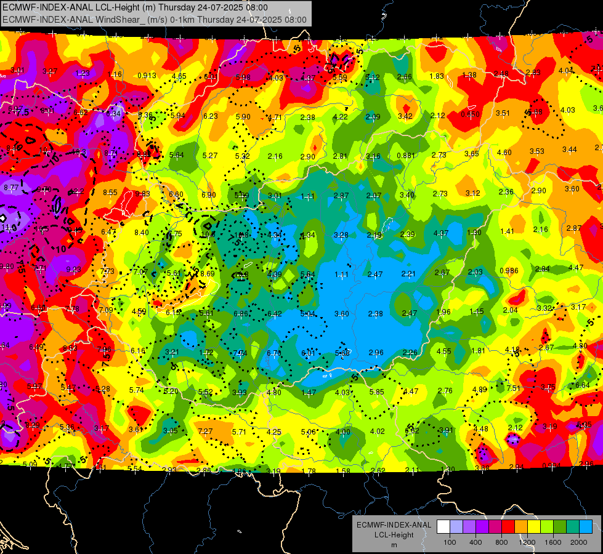Click the legend label '800'
The image size is (603, 554).
[x=501, y=542]
